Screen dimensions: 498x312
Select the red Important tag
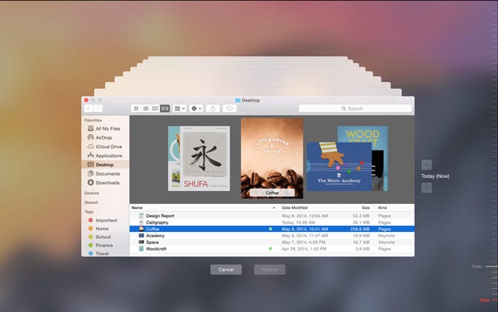[x=106, y=220]
